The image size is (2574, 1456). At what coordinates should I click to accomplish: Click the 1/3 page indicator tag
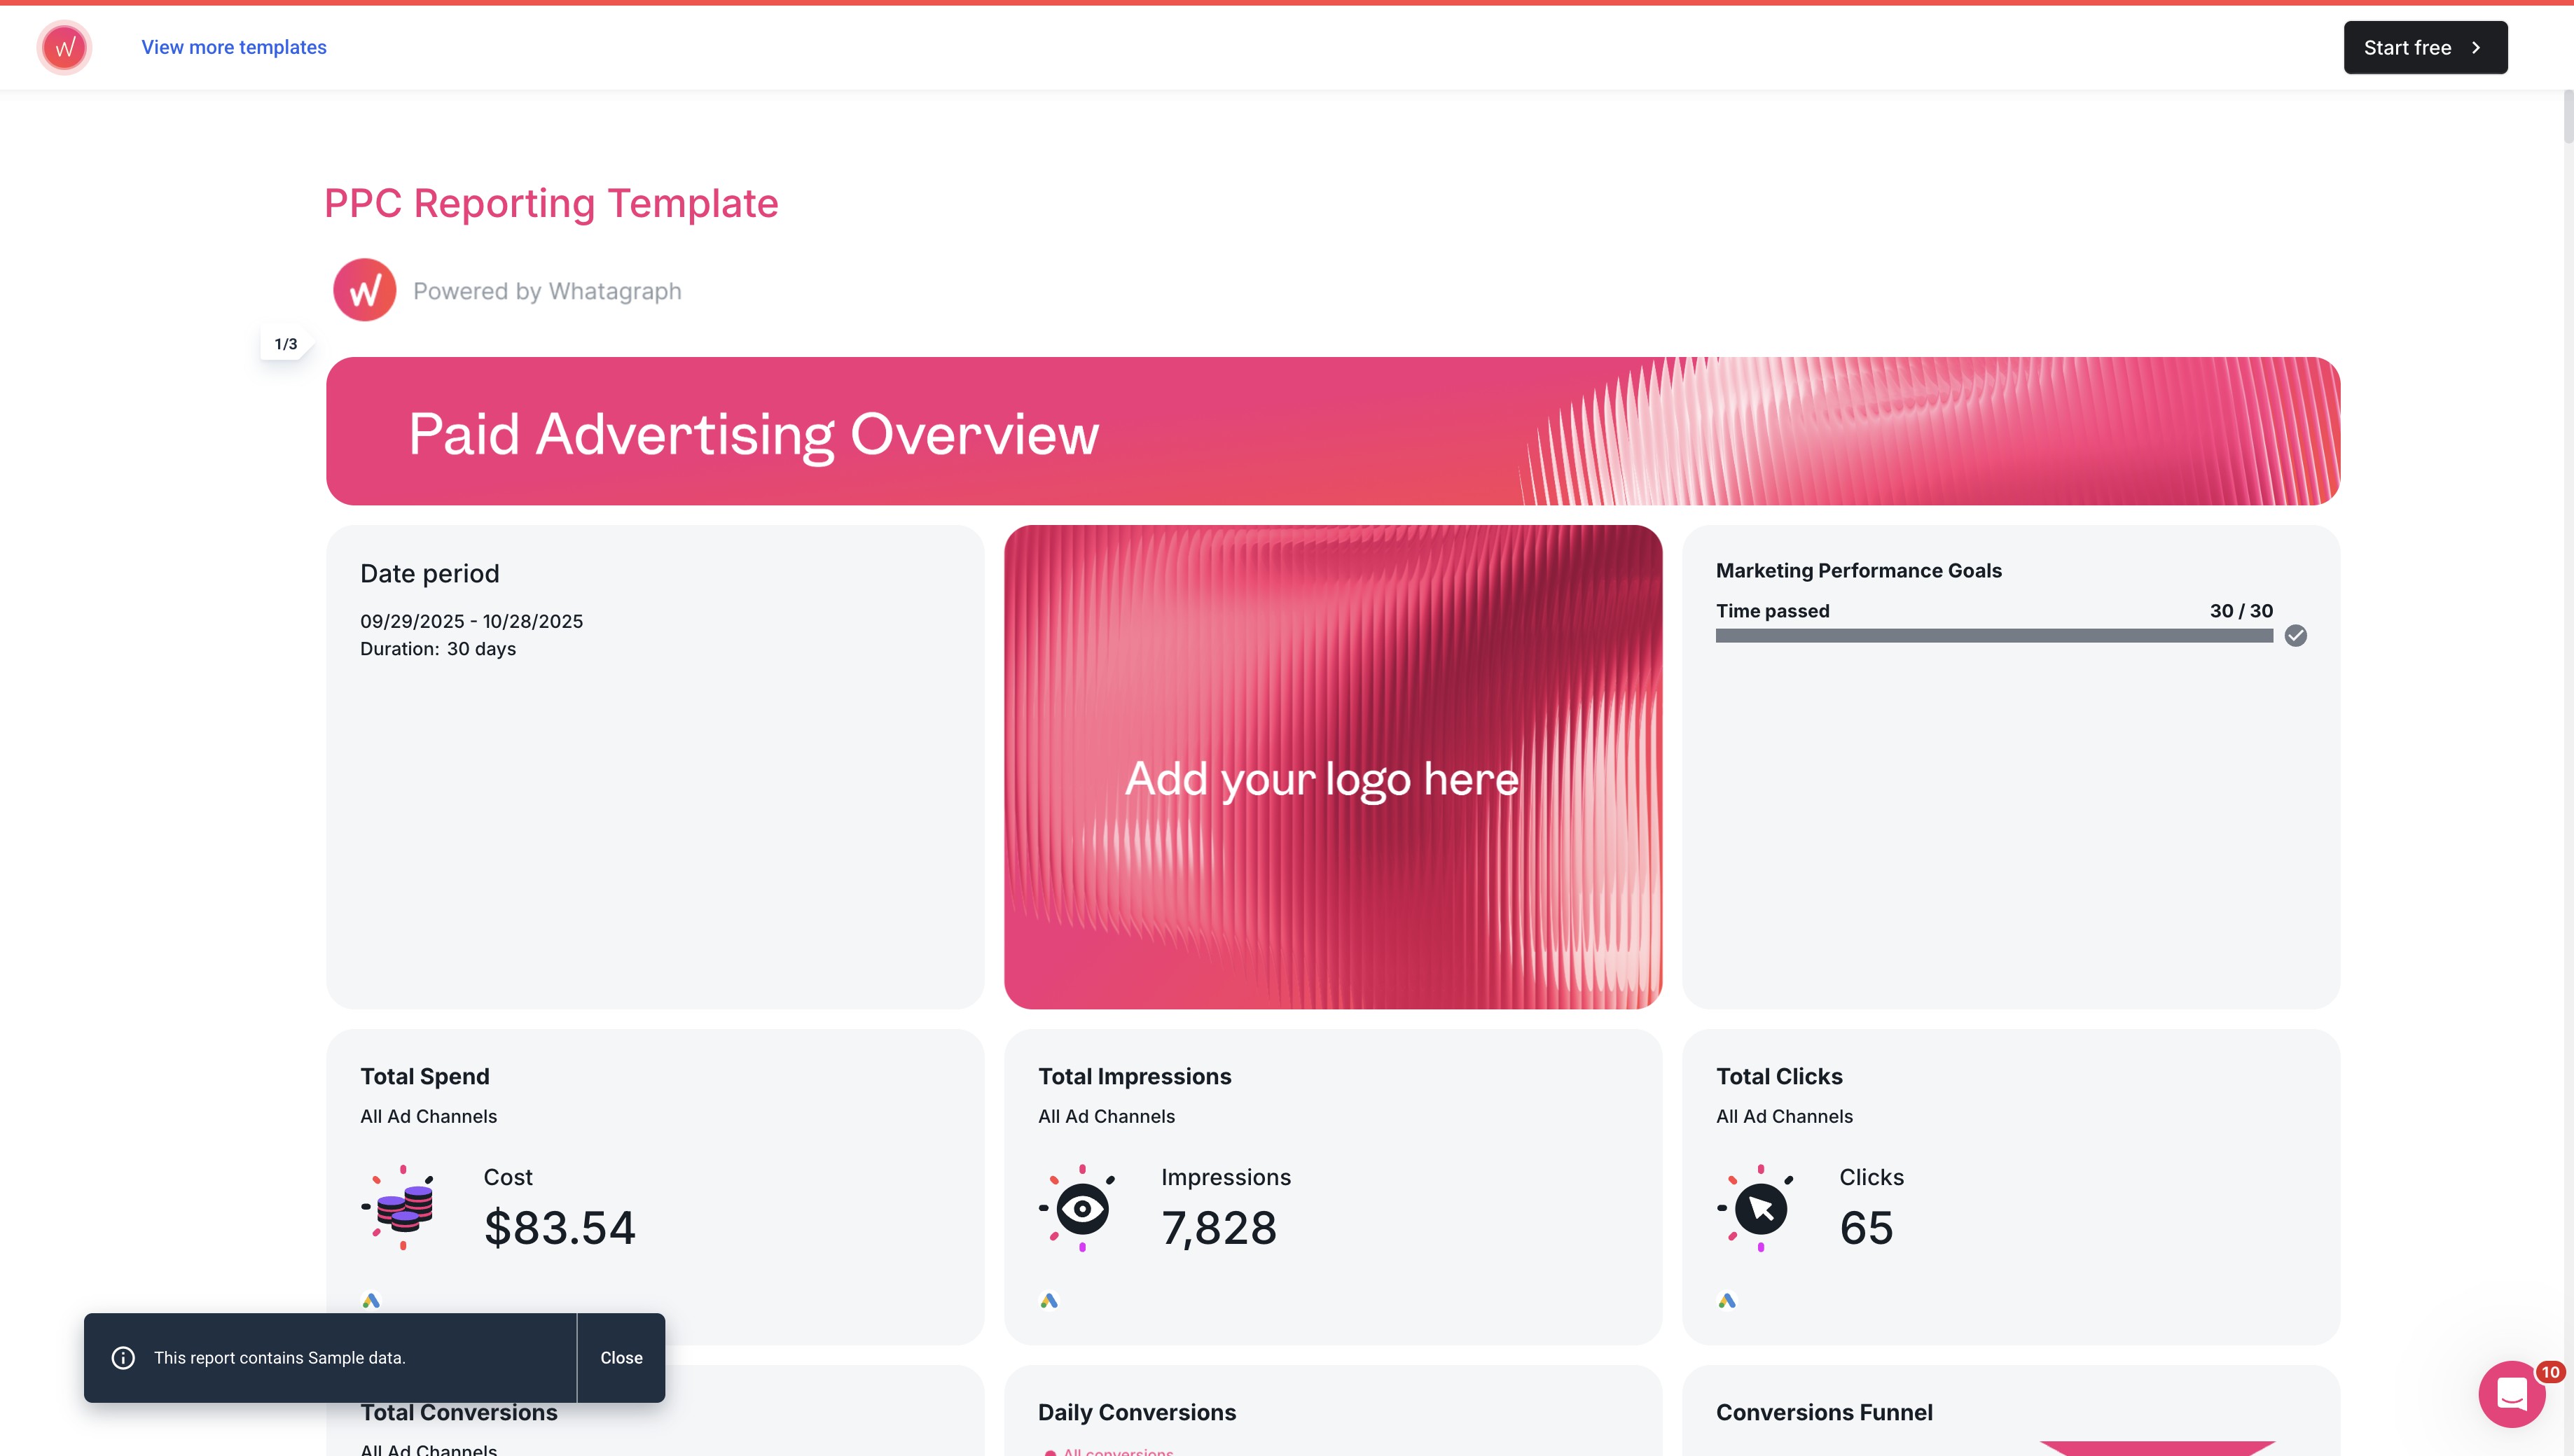pyautogui.click(x=285, y=343)
